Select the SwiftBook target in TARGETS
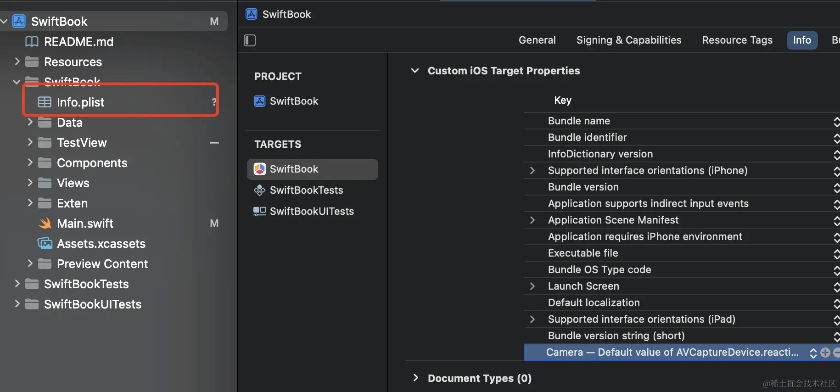Viewport: 840px width, 392px height. pos(312,169)
